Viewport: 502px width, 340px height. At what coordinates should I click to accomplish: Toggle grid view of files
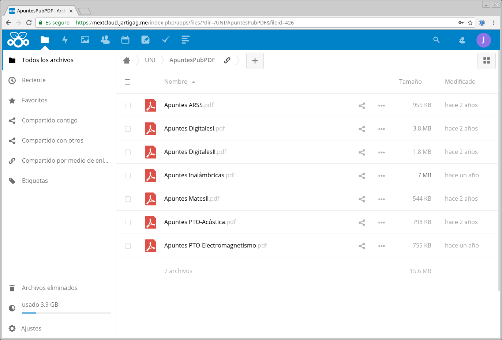click(486, 61)
